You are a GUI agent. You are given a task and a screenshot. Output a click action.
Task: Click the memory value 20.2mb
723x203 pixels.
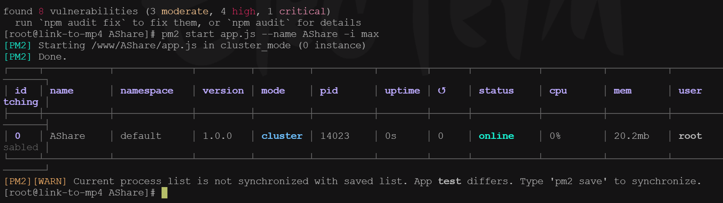coord(631,136)
